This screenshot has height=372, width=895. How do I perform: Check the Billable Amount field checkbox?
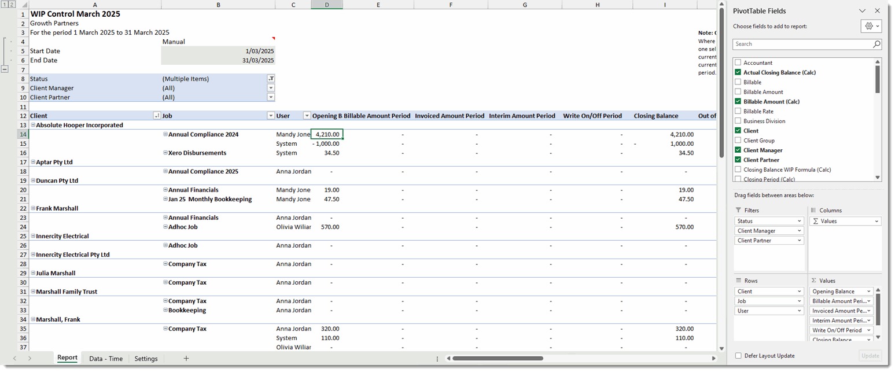[738, 92]
